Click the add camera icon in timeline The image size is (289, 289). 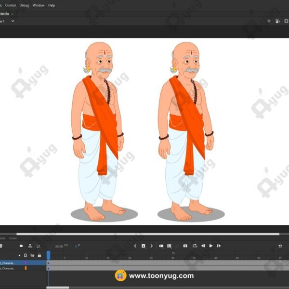(21, 246)
